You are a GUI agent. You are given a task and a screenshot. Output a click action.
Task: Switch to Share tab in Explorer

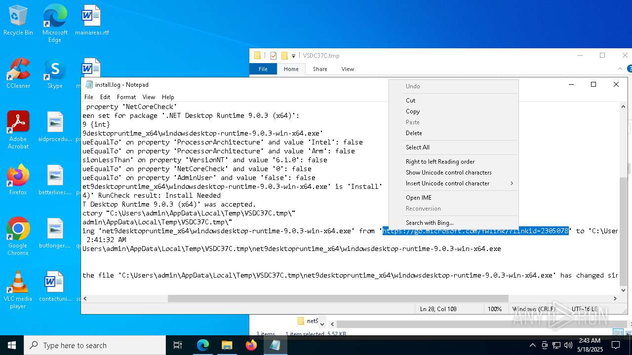pos(320,69)
